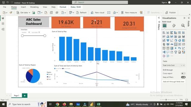This screenshot has height=107, width=191.
Task: Publish the report
Action: click(x=170, y=12)
